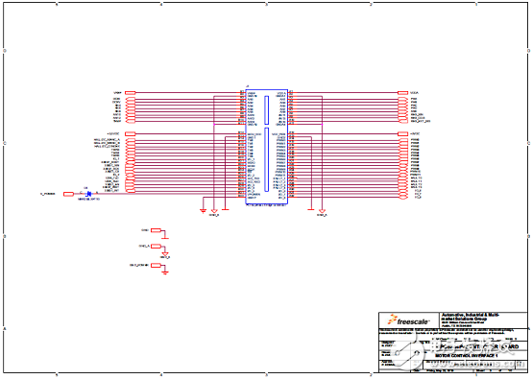Image resolution: width=532 pixels, height=379 pixels.
Task: Select the earth ground symbol left of GND_A
Action: pyautogui.click(x=203, y=210)
